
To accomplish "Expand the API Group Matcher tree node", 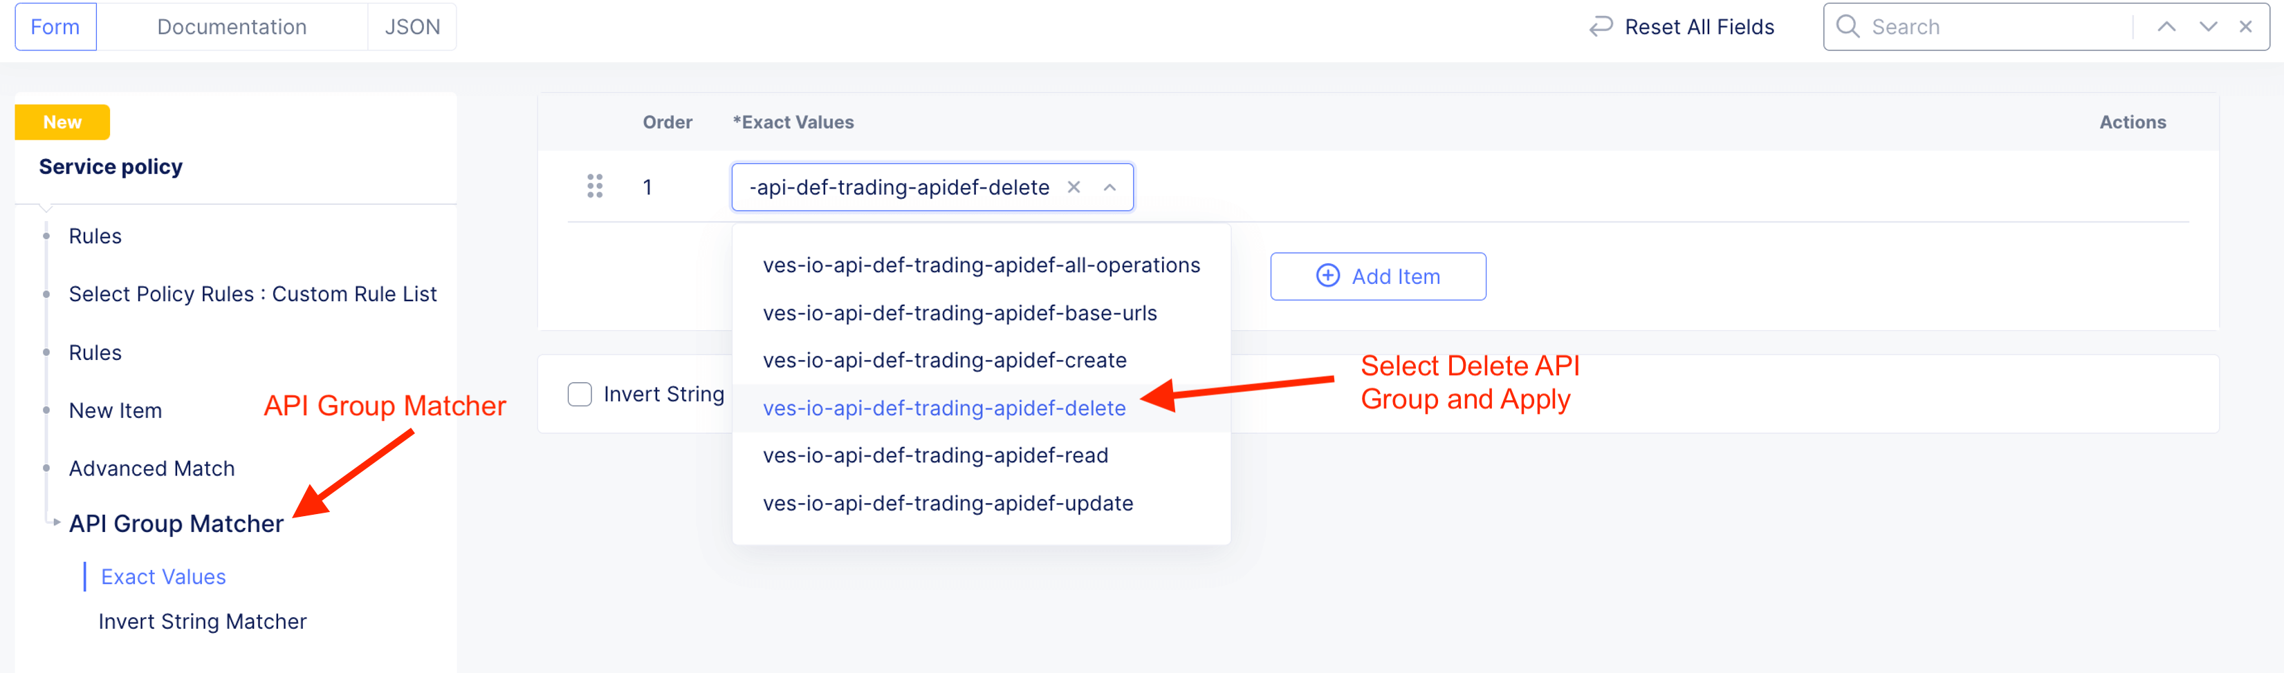I will (x=57, y=522).
